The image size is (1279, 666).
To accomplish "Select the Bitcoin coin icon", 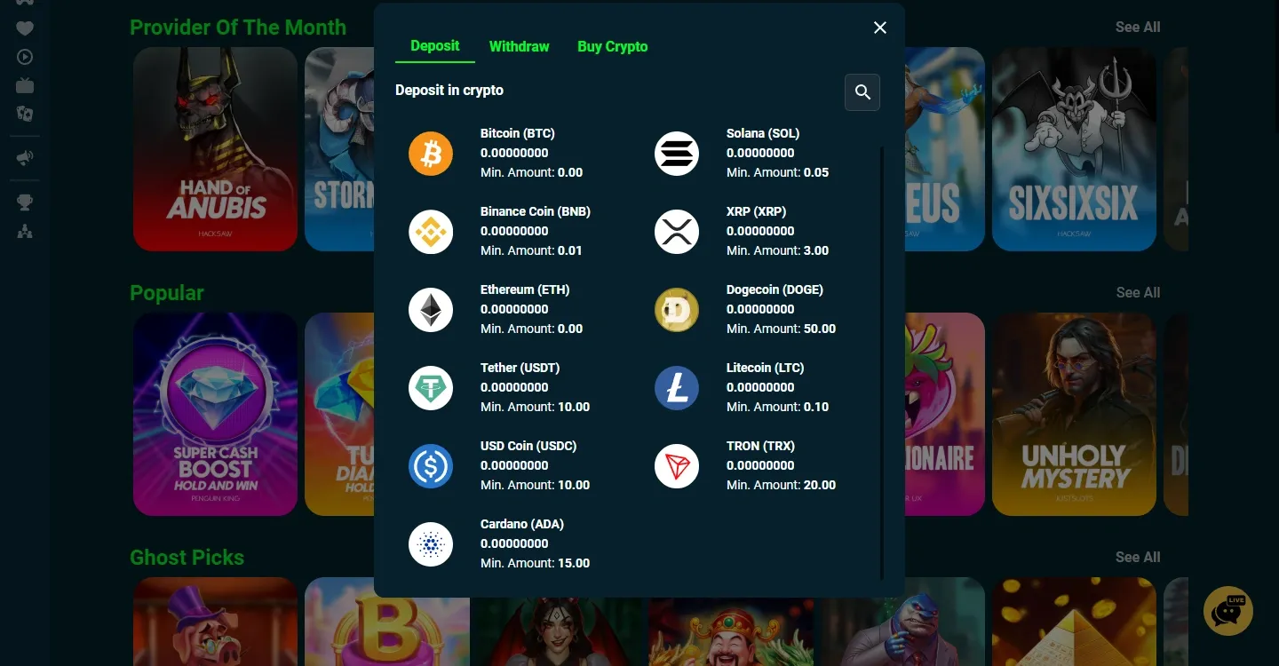I will (x=431, y=154).
